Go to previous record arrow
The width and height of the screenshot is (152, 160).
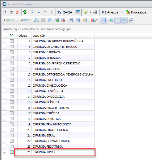[x=39, y=12]
